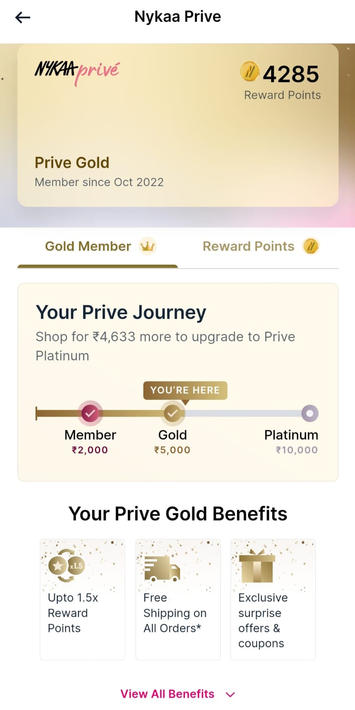The width and height of the screenshot is (355, 710).
Task: Tap the Gold tier checkmark marker
Action: 172,414
